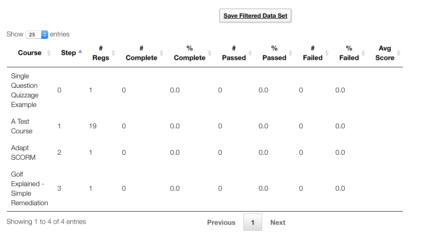Click the # Complete sort icon
This screenshot has height=238, width=422.
coord(162,53)
